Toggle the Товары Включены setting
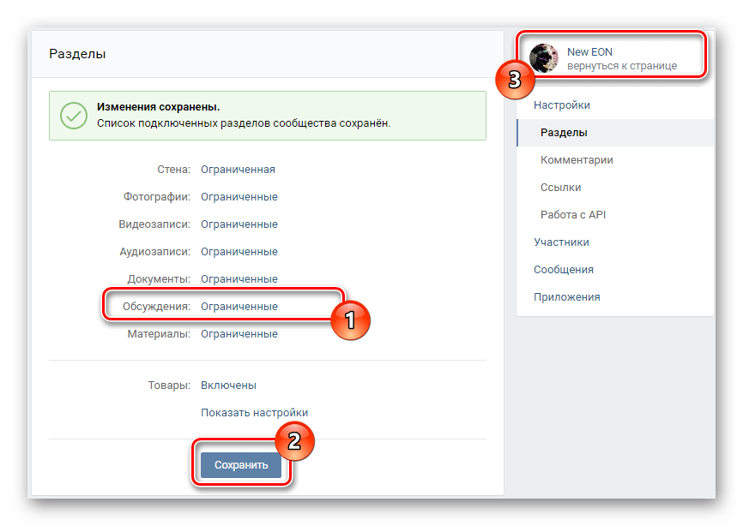This screenshot has width=743, height=526. pyautogui.click(x=228, y=385)
